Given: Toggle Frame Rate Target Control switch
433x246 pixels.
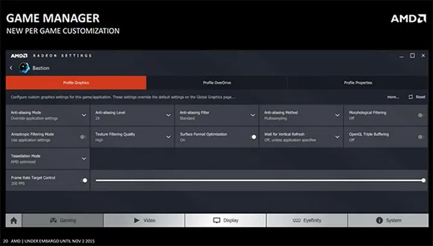Looking at the screenshot, I should click(x=85, y=180).
